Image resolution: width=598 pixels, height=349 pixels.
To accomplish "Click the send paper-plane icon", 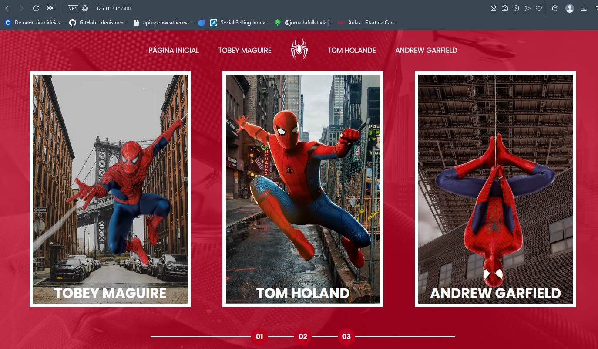I will (x=527, y=8).
